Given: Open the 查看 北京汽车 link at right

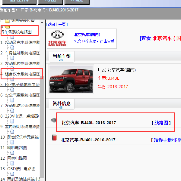Looking at the screenshot, I should [x=160, y=38].
